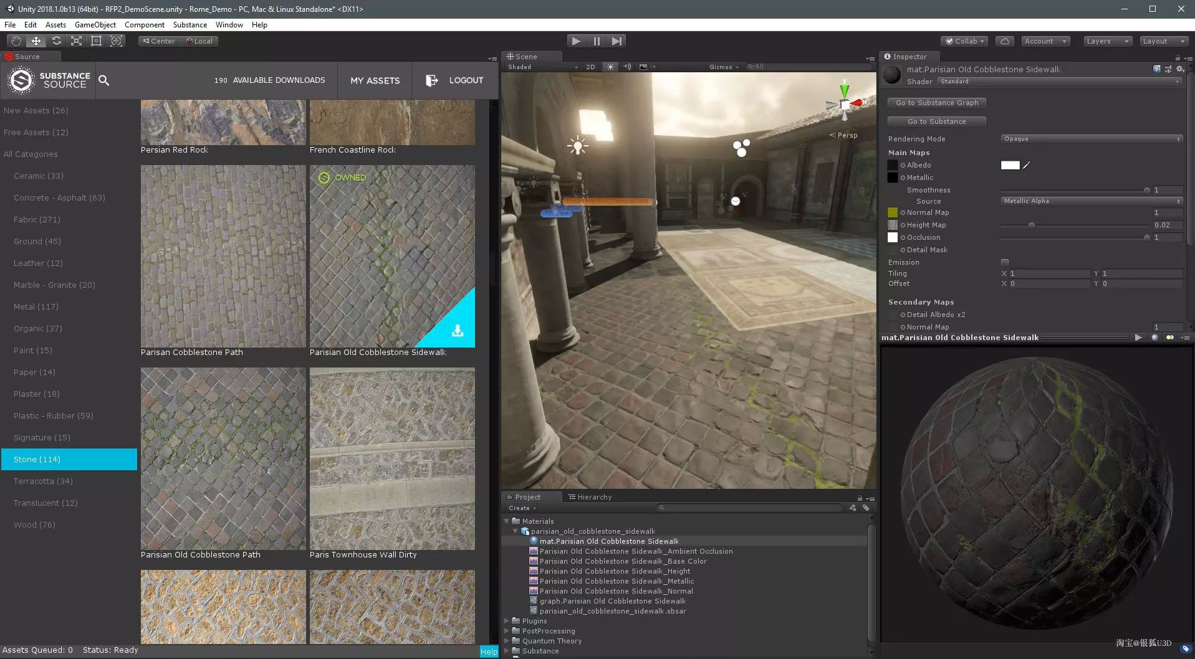Toggle the Center pivot mode button
Screen dimensions: 1195x659
click(158, 41)
